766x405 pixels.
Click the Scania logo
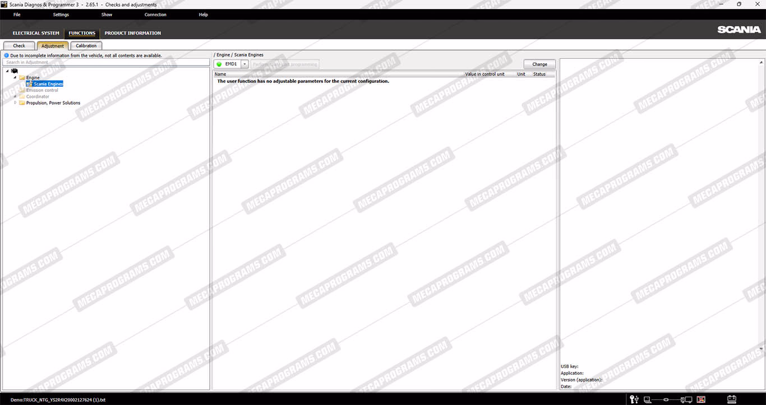click(739, 30)
